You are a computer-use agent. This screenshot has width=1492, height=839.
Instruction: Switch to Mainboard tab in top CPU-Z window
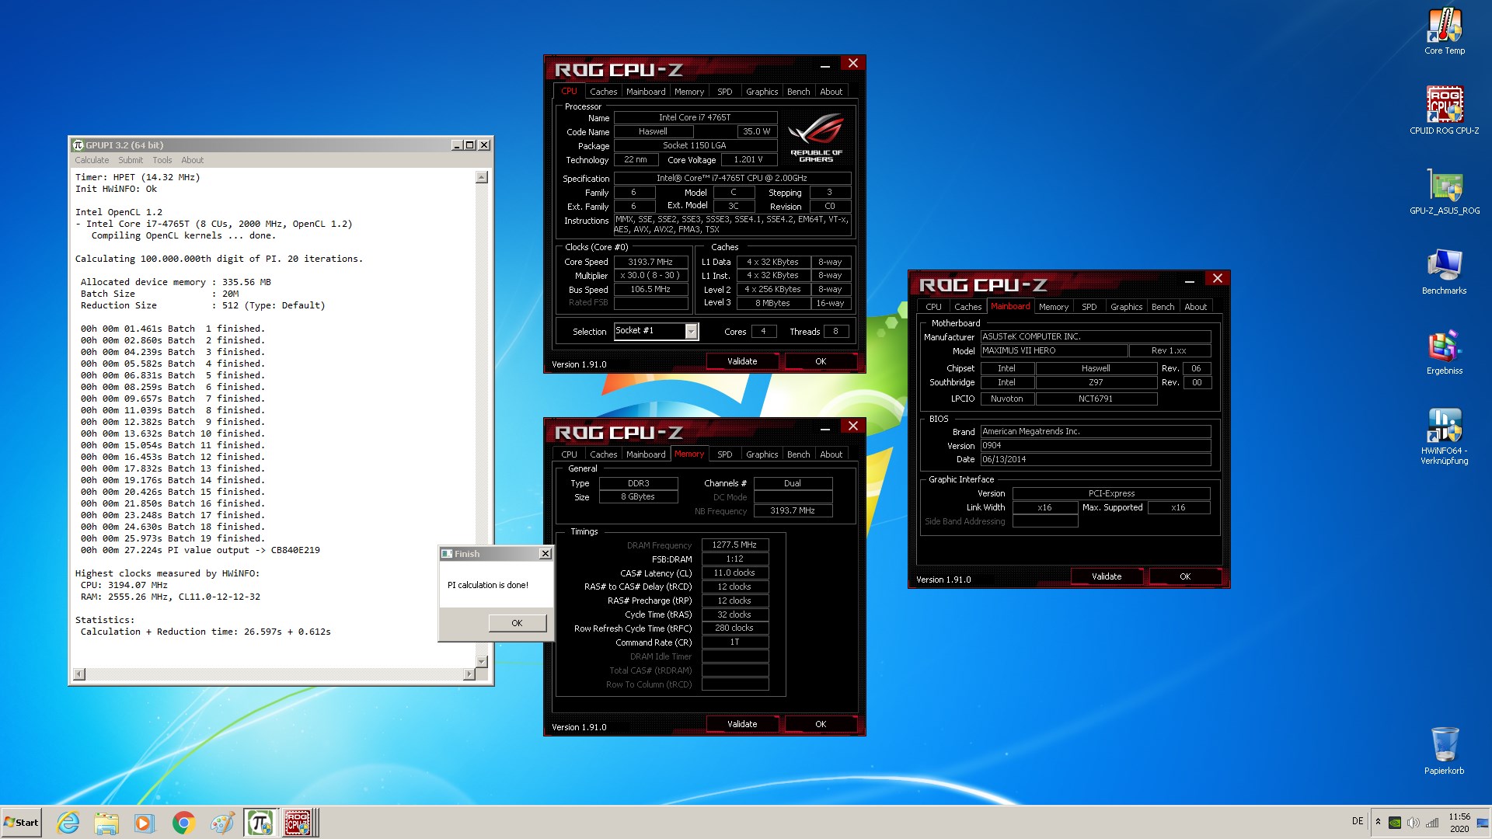point(646,92)
